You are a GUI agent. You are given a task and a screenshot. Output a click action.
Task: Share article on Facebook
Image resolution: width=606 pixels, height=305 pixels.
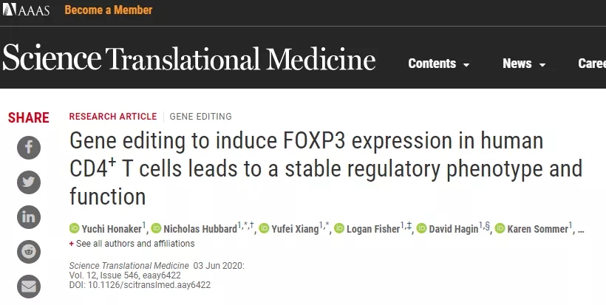point(29,147)
